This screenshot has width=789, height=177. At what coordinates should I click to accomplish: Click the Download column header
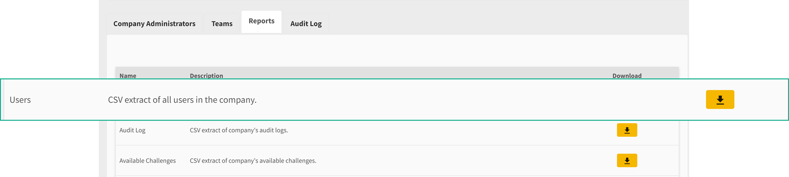click(x=627, y=76)
